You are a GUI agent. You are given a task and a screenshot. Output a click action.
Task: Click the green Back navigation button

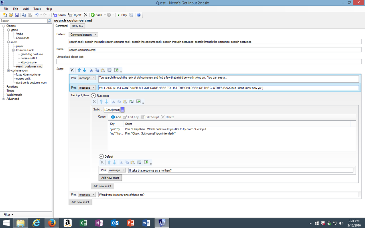pyautogui.click(x=96, y=15)
